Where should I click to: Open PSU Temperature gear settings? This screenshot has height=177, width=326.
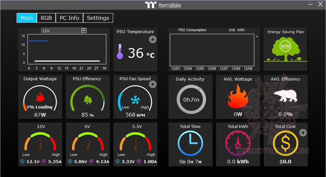pos(153,39)
